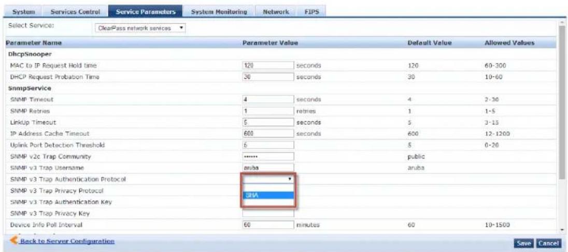This screenshot has width=568, height=252.
Task: Click the default value 'public'
Action: pos(416,157)
